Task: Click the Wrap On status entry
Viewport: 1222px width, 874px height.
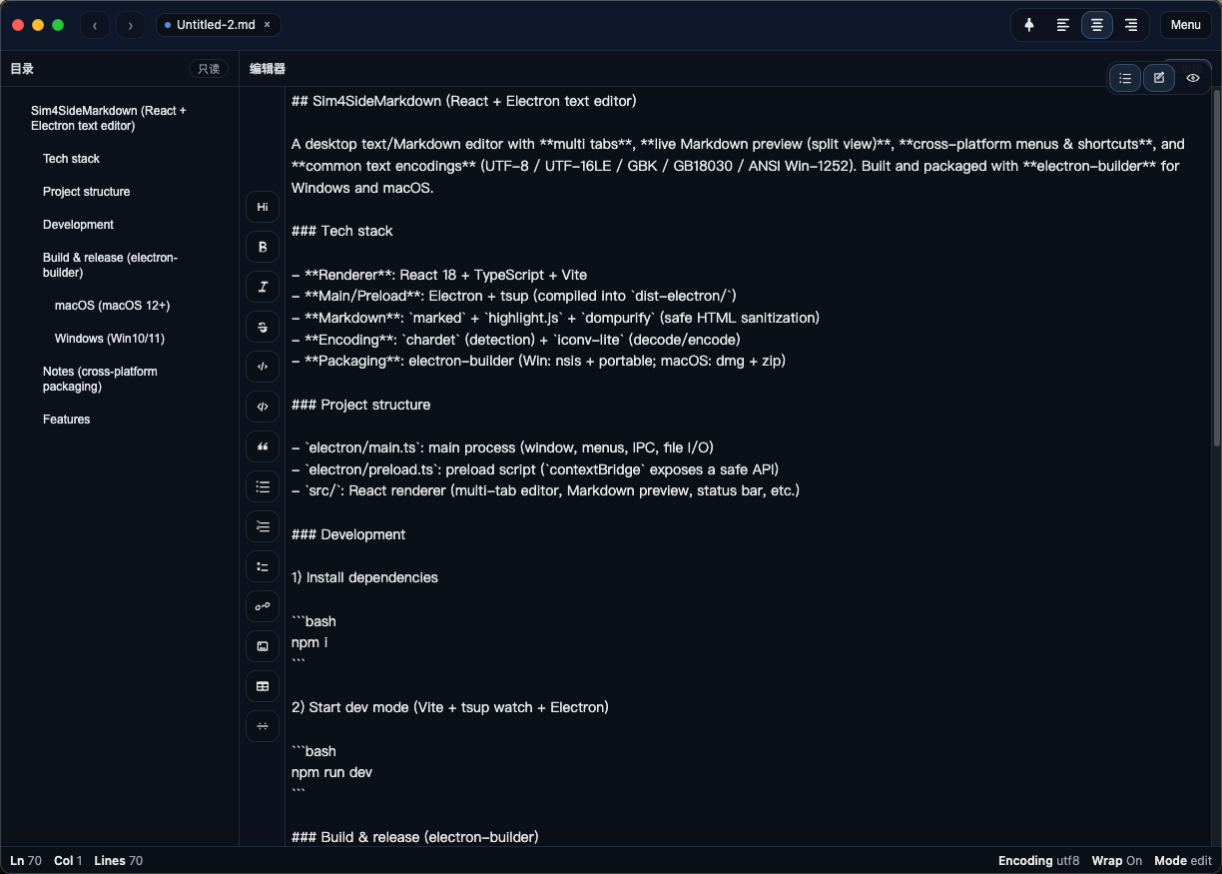Action: tap(1117, 861)
